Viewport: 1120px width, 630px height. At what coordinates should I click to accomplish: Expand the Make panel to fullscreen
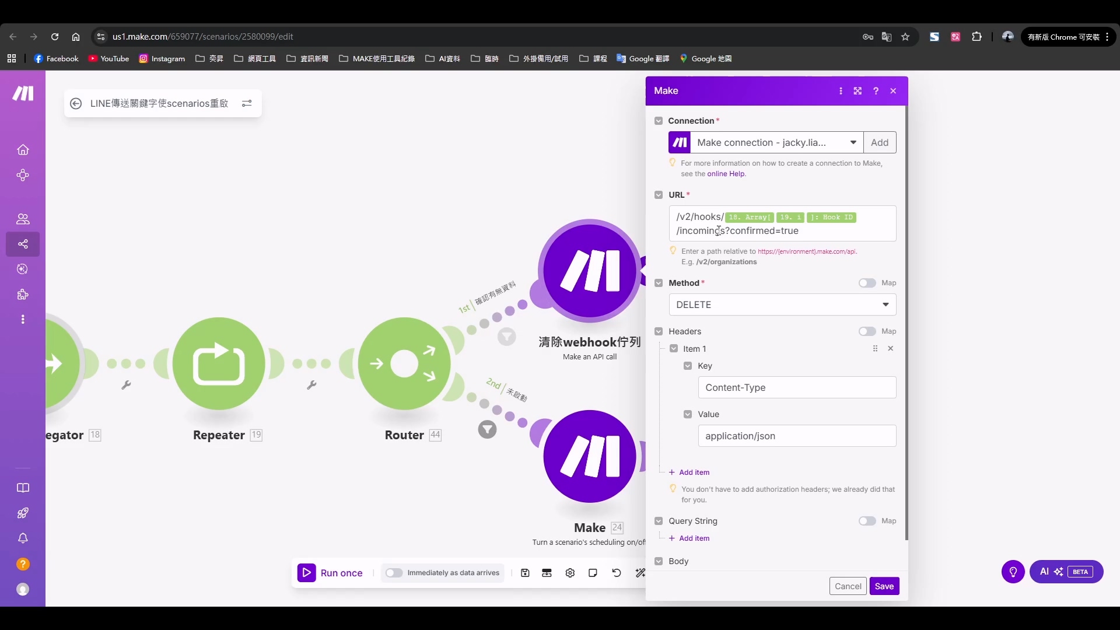point(857,91)
